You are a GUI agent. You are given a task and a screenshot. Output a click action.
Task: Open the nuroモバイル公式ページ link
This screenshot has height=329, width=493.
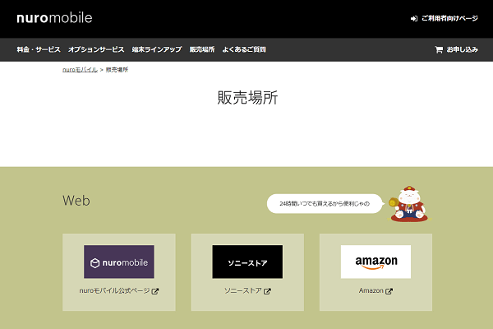coord(114,290)
